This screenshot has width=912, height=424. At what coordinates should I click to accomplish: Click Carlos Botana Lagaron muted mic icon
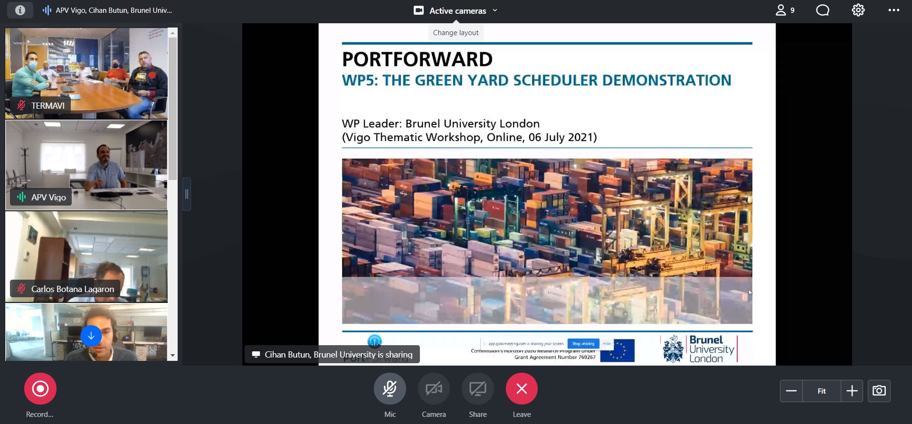(x=21, y=289)
